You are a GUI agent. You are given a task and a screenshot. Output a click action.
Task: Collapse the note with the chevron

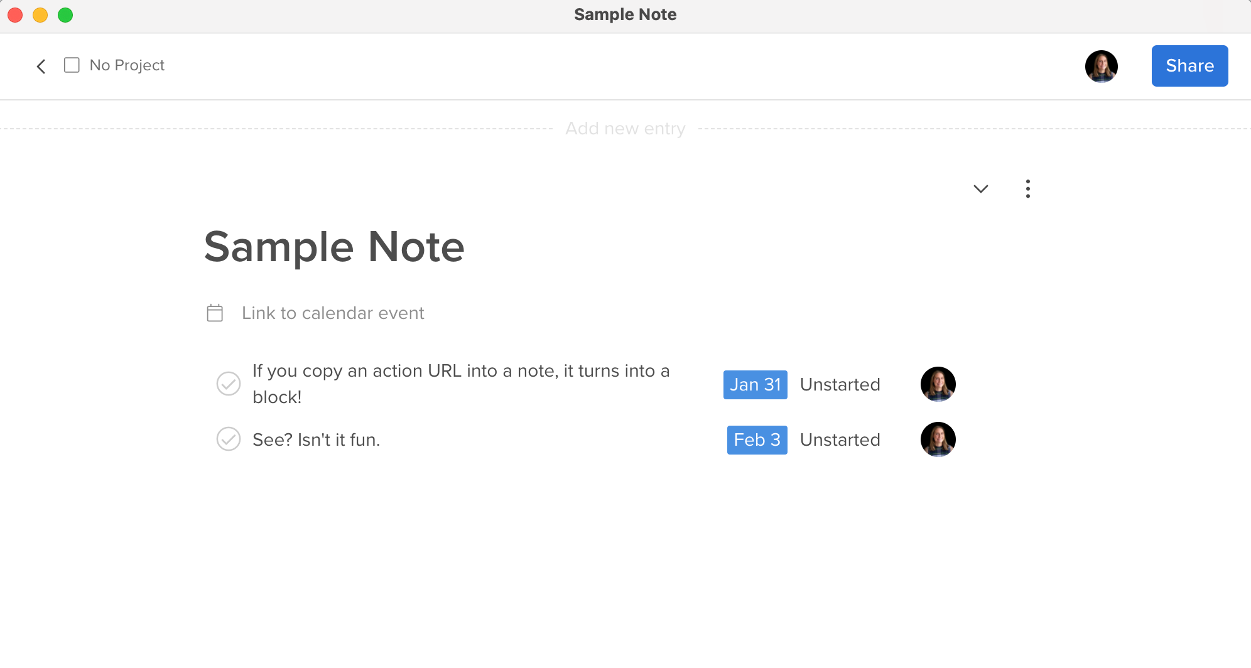981,188
